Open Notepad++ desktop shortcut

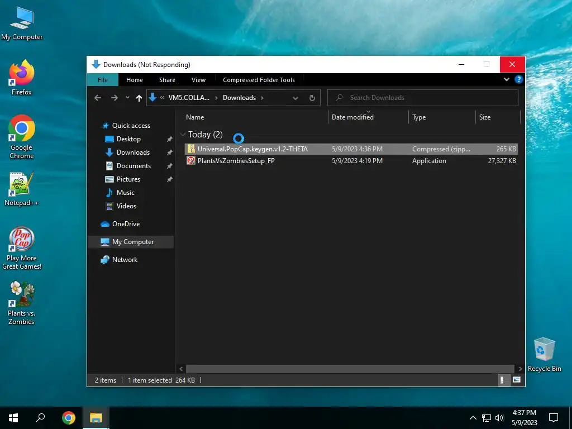(x=22, y=189)
